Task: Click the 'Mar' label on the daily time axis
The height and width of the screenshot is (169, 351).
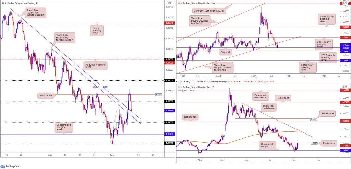Action: point(222,160)
